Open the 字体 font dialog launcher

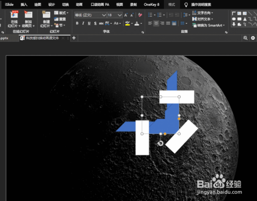[143, 32]
